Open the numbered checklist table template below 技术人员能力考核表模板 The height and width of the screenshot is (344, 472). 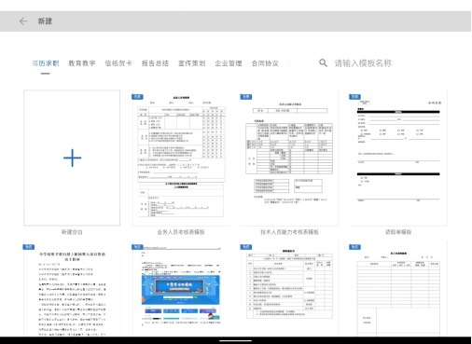point(290,289)
